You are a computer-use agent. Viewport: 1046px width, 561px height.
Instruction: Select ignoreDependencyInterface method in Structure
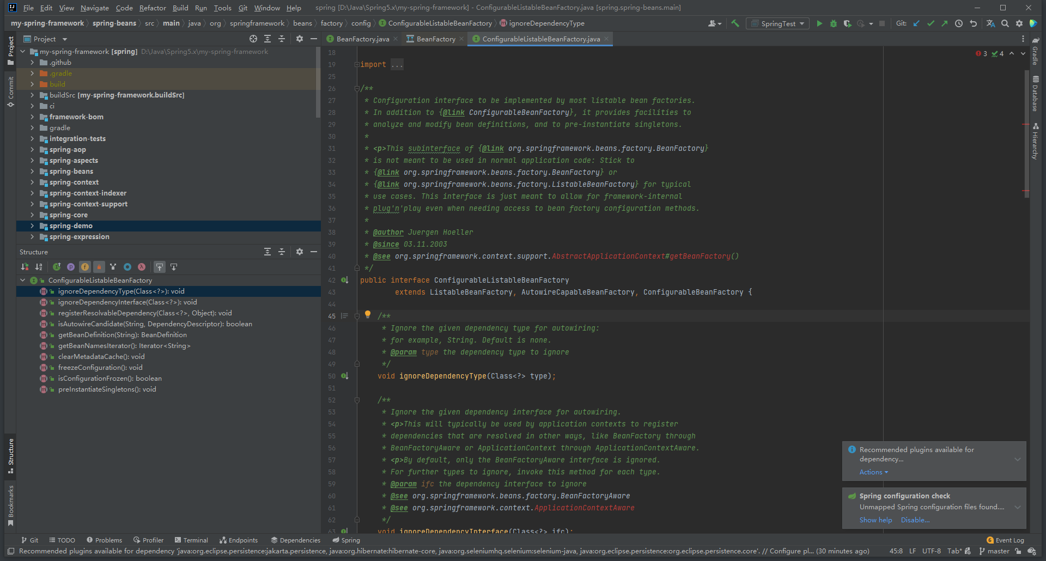[127, 302]
